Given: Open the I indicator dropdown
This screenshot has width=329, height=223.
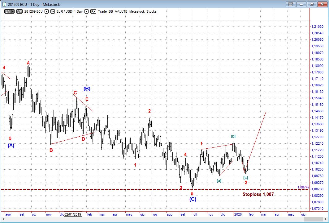Looking at the screenshot, I should pyautogui.click(x=53, y=11).
